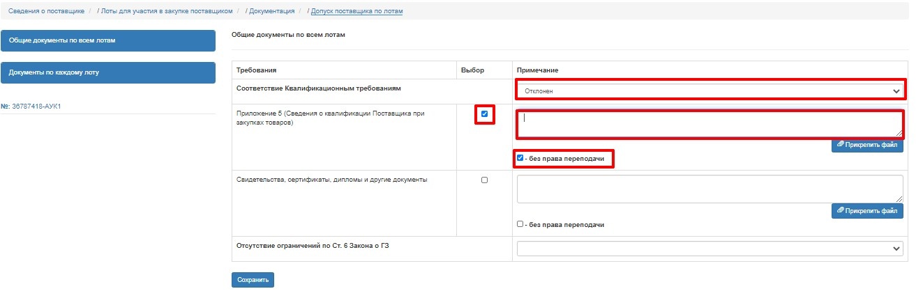The height and width of the screenshot is (298, 916).
Task: Click paperclip icon on first Прикрепить файл button
Action: (x=841, y=146)
